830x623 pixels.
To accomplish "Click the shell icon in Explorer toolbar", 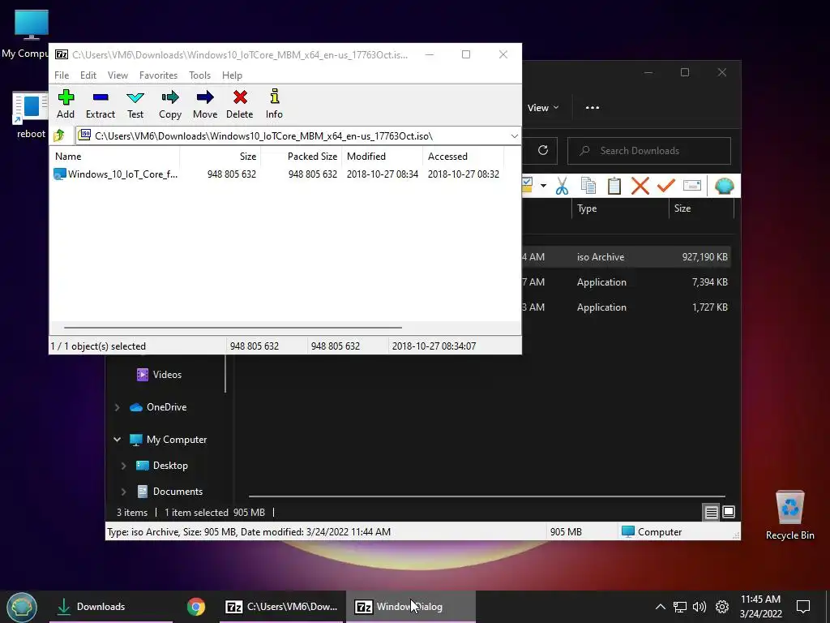I will [x=724, y=186].
